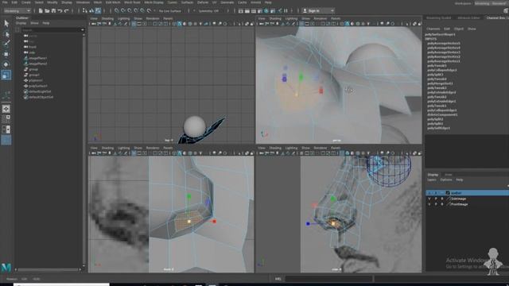Select imagePlane1 in the Outliner
The height and width of the screenshot is (286, 509).
[x=38, y=58]
